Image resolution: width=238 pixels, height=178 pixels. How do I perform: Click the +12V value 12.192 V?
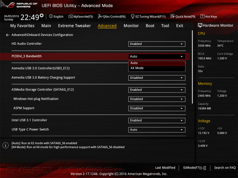point(204,133)
